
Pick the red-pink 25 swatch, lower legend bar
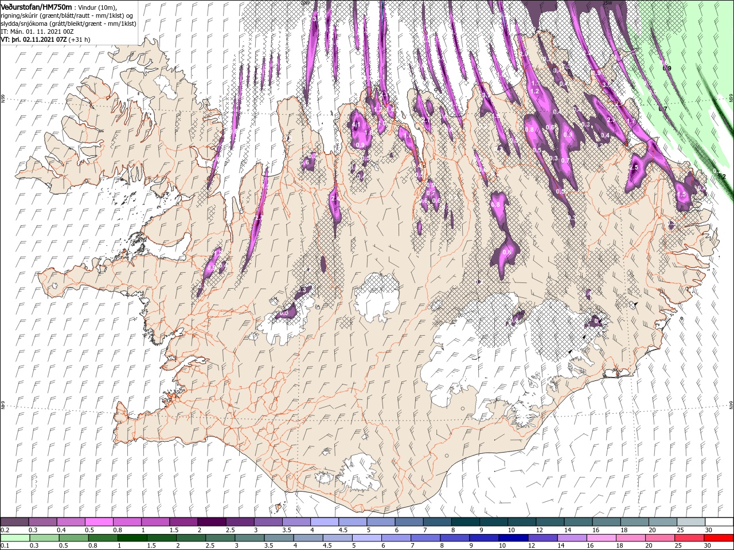pyautogui.click(x=689, y=538)
